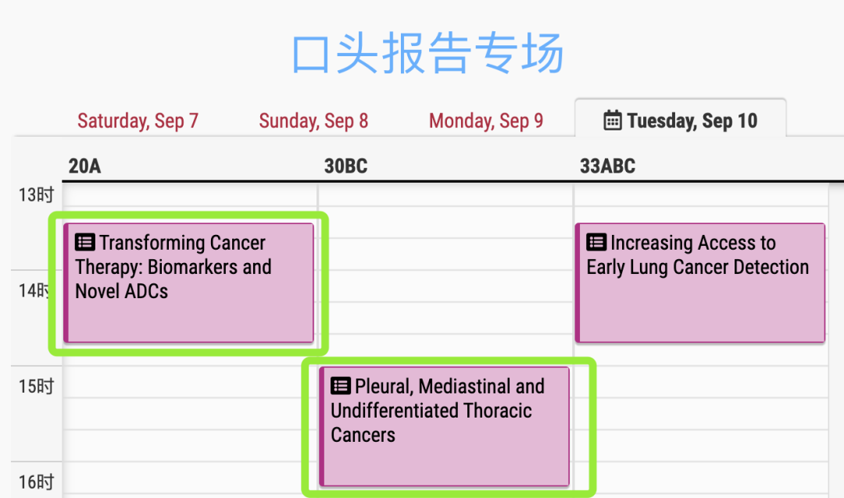844x498 pixels.
Task: Click the calendar icon beside Tuesday, Sep 10
Action: [x=613, y=120]
